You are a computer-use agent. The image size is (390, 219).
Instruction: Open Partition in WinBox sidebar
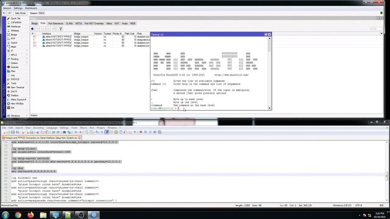pos(15,96)
